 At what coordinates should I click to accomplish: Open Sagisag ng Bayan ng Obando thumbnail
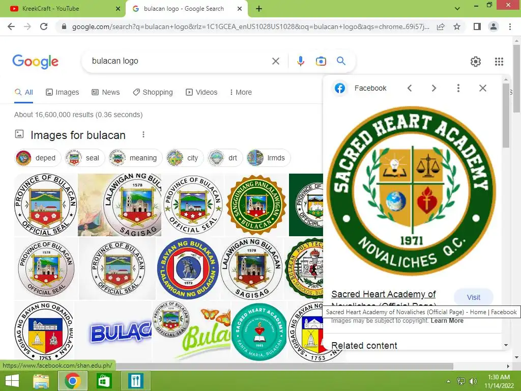pyautogui.click(x=44, y=331)
